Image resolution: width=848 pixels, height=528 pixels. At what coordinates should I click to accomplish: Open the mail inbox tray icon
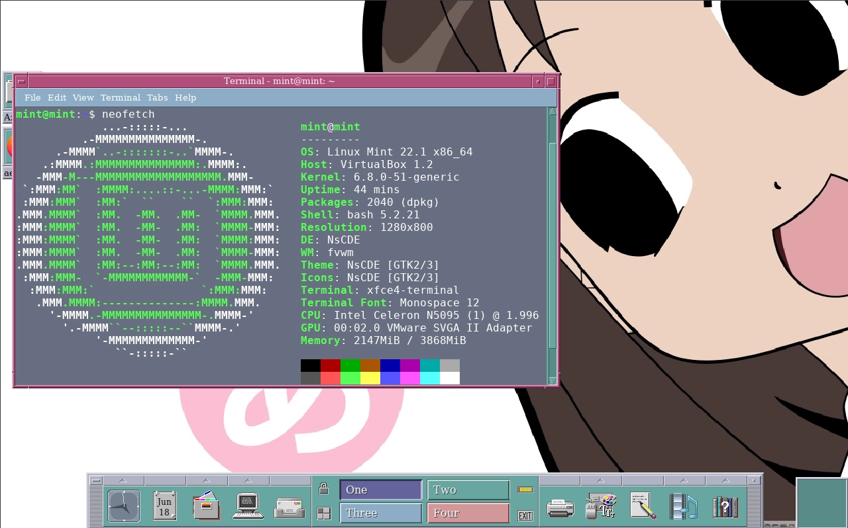[290, 507]
